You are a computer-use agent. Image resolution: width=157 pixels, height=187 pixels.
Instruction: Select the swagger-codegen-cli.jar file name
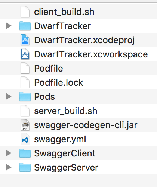coord(86,125)
